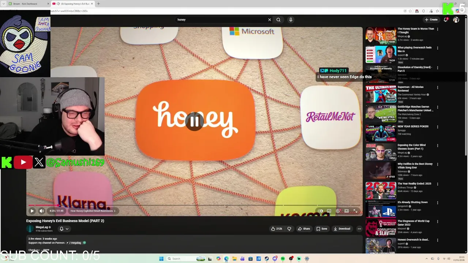Open 'It's Already Shutting Down' video
The width and height of the screenshot is (468, 263).
tap(381, 209)
